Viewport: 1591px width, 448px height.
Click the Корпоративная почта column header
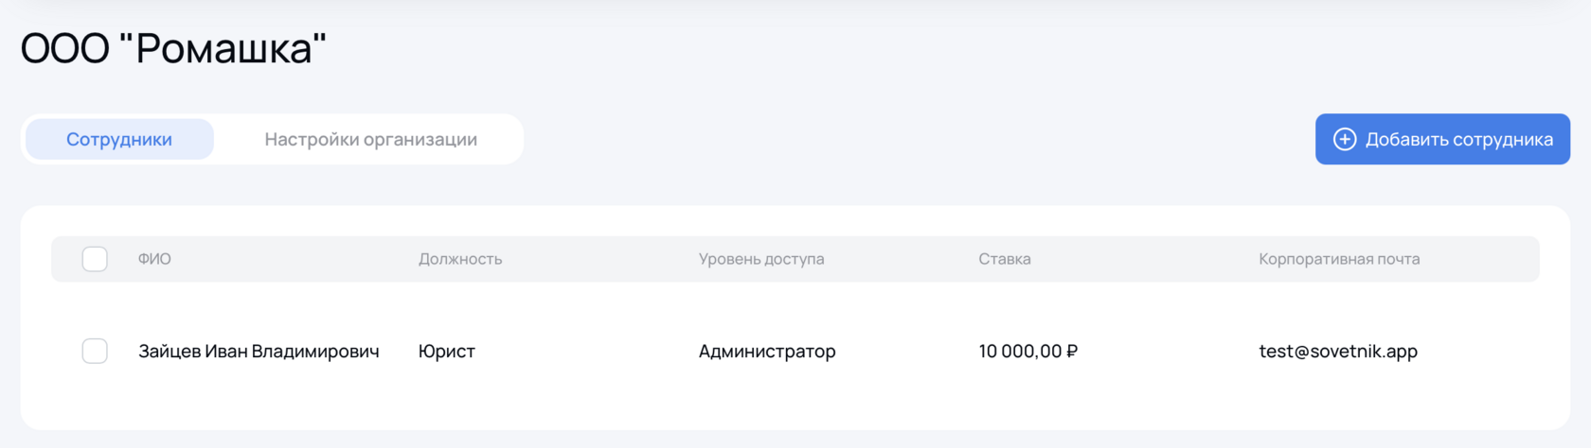click(1339, 259)
